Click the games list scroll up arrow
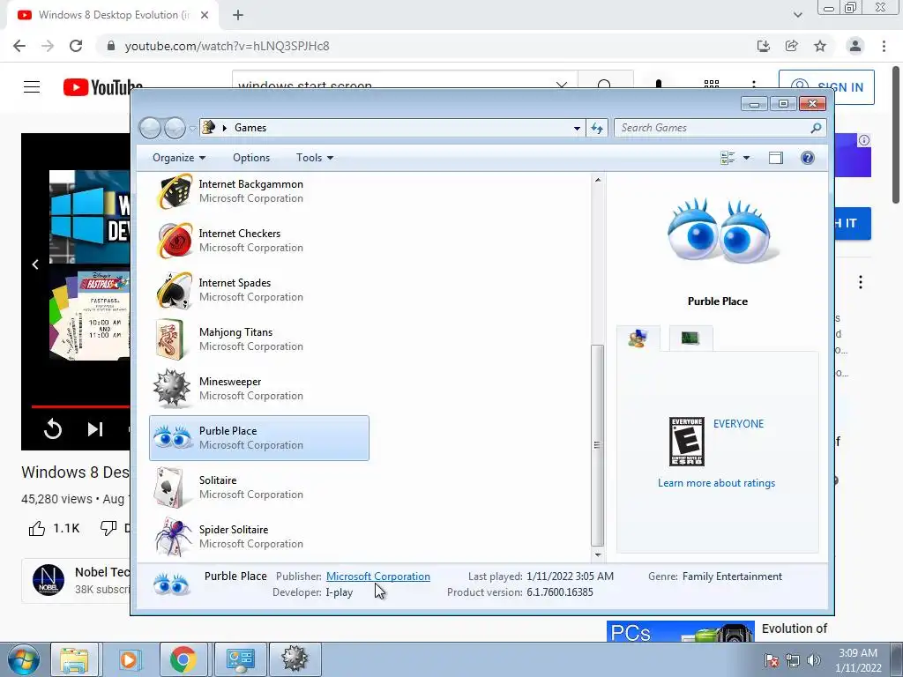 [x=598, y=180]
